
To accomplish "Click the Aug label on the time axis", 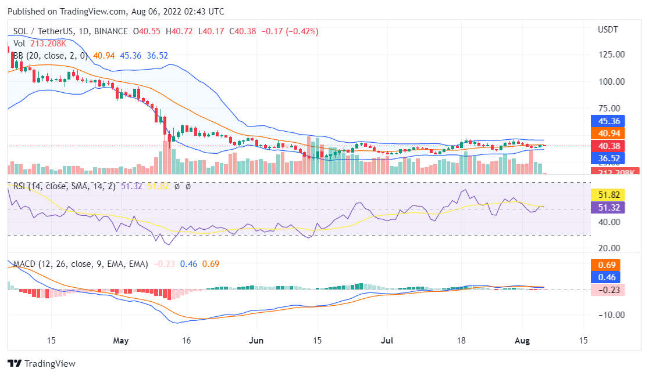I will click(522, 340).
